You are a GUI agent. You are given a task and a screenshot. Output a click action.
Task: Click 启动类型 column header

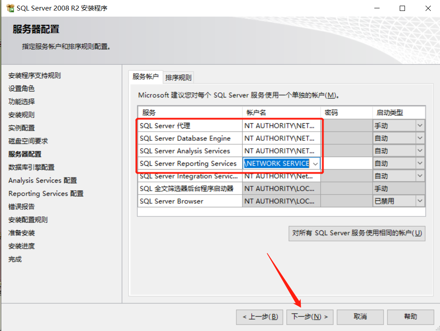pyautogui.click(x=399, y=113)
